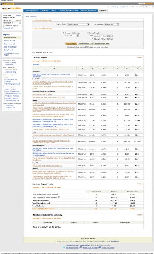Sort by Items Shipped column arrow
Screen dimensions: 154x254
point(117,69)
